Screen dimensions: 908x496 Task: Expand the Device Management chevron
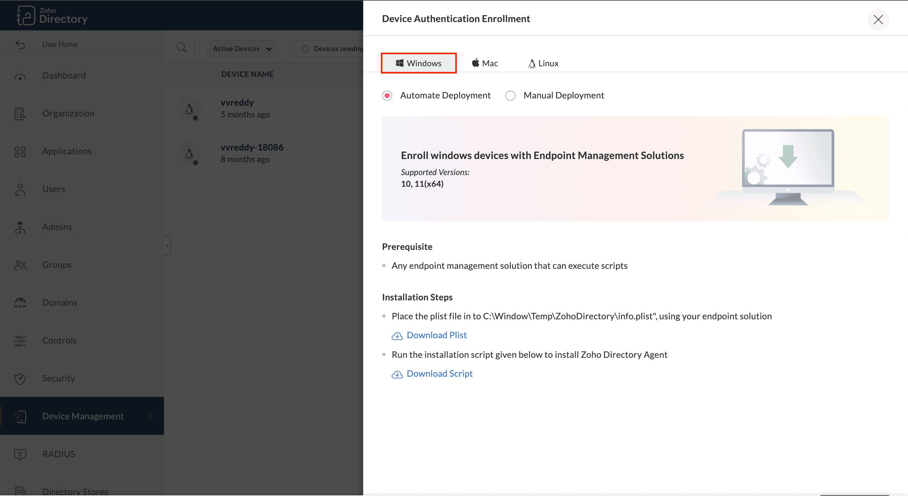(x=150, y=416)
